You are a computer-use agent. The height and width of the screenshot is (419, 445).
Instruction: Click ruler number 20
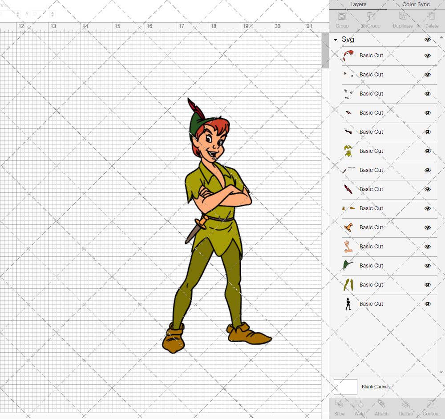tap(277, 26)
